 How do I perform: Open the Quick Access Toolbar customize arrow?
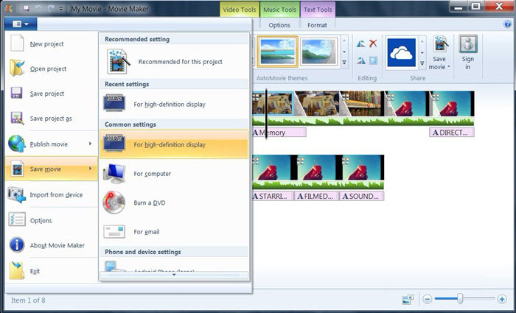tap(60, 9)
